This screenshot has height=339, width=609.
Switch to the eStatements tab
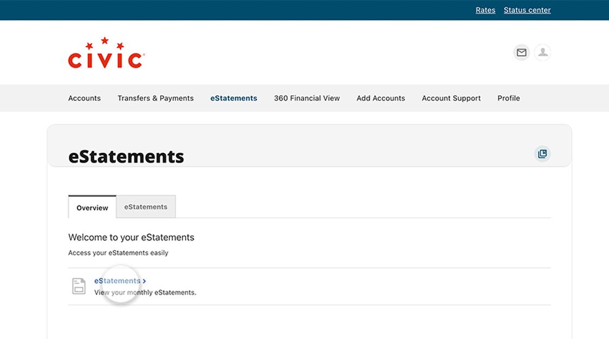pyautogui.click(x=146, y=206)
